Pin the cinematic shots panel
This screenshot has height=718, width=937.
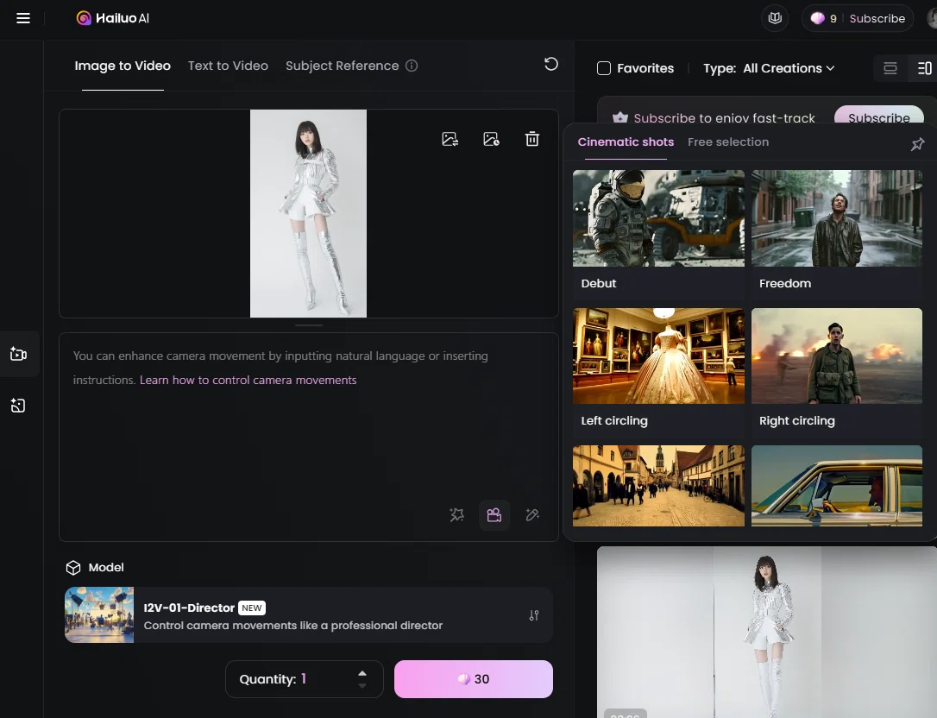pos(917,143)
